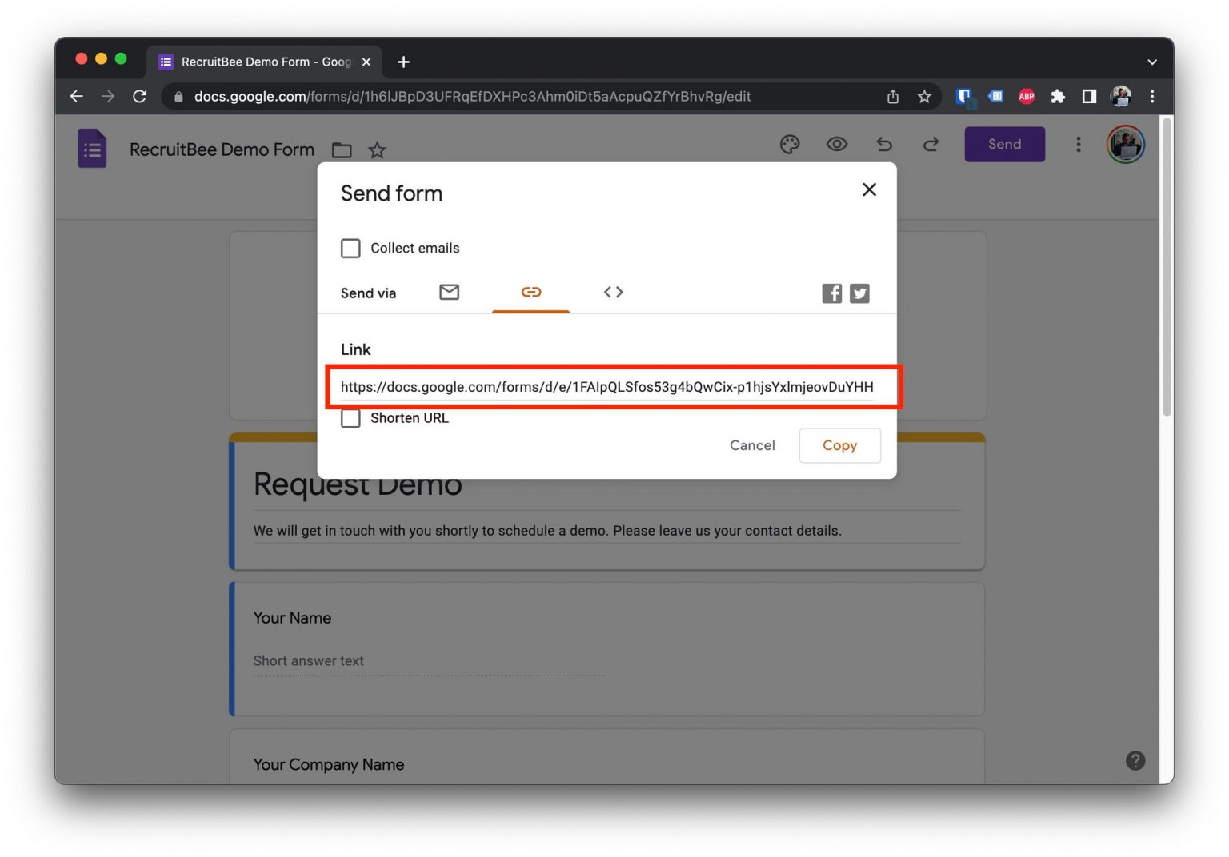Open the Google Forms home icon
Viewport: 1229px width, 857px height.
[x=92, y=149]
